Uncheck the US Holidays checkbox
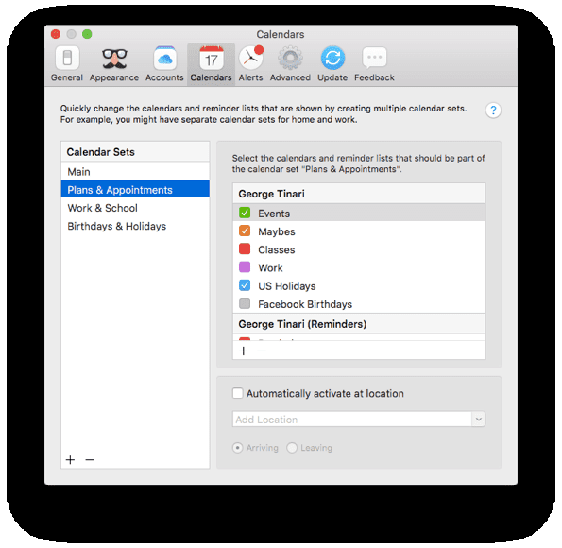This screenshot has width=562, height=548. [245, 286]
